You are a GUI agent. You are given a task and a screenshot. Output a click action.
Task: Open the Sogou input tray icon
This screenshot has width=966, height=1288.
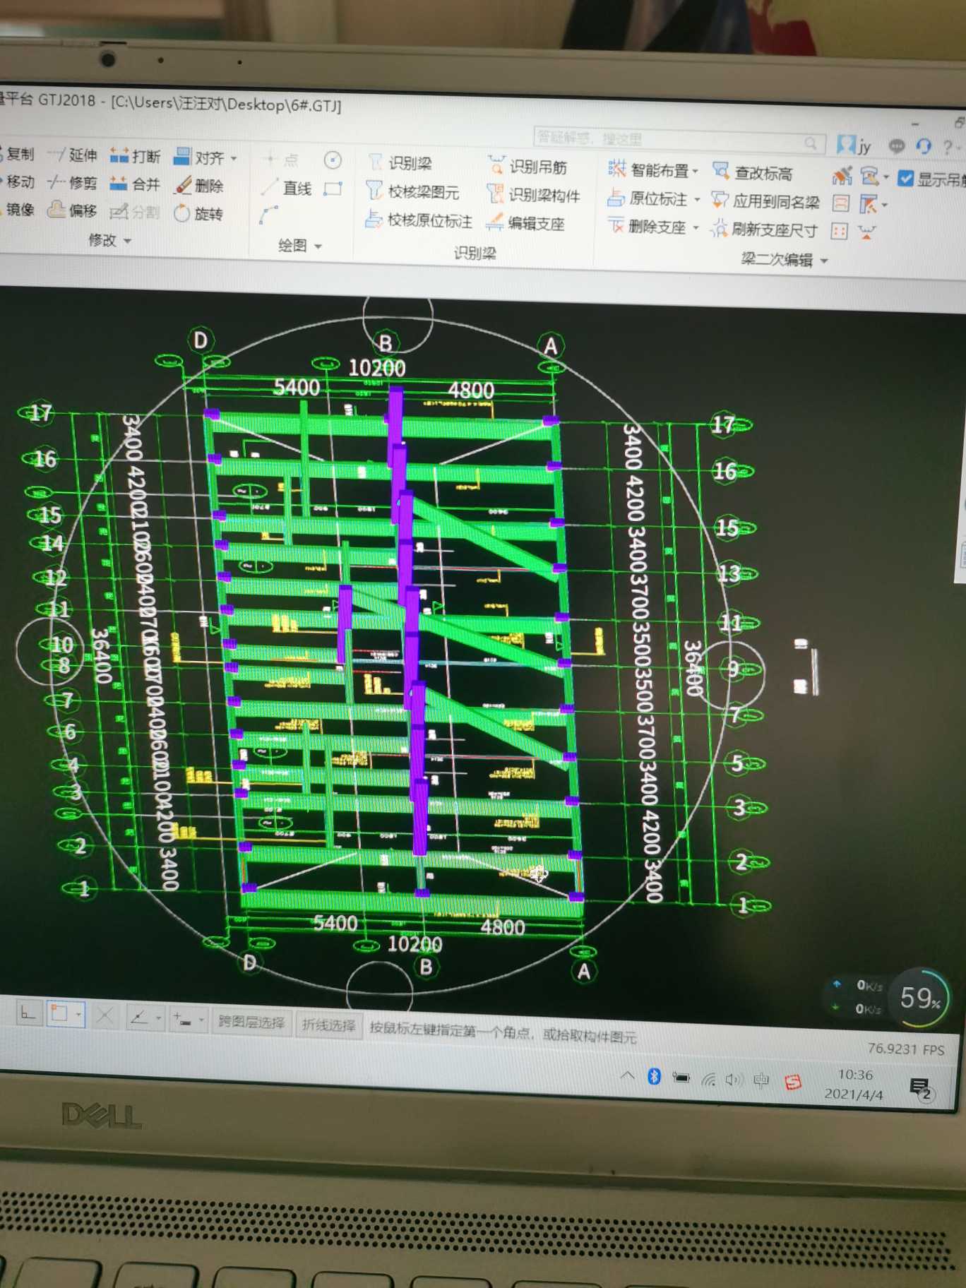coord(793,1082)
